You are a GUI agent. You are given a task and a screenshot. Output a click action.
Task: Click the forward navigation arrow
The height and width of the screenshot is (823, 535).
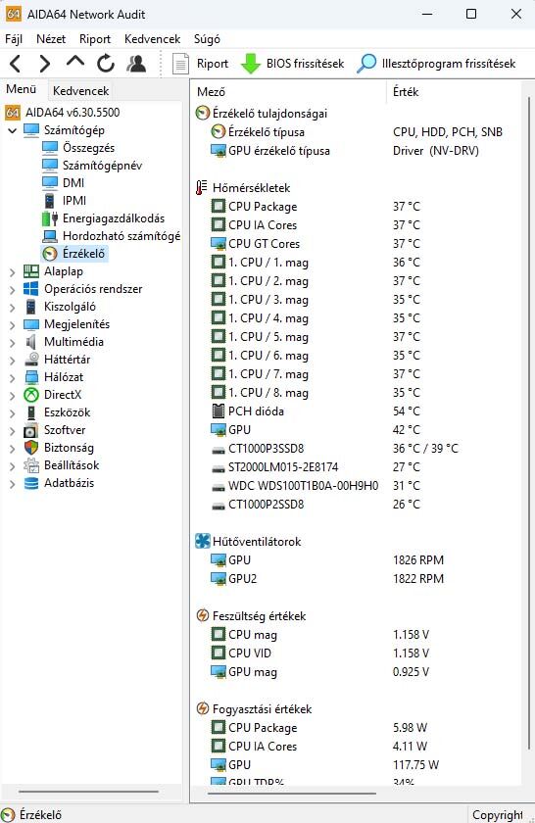45,64
